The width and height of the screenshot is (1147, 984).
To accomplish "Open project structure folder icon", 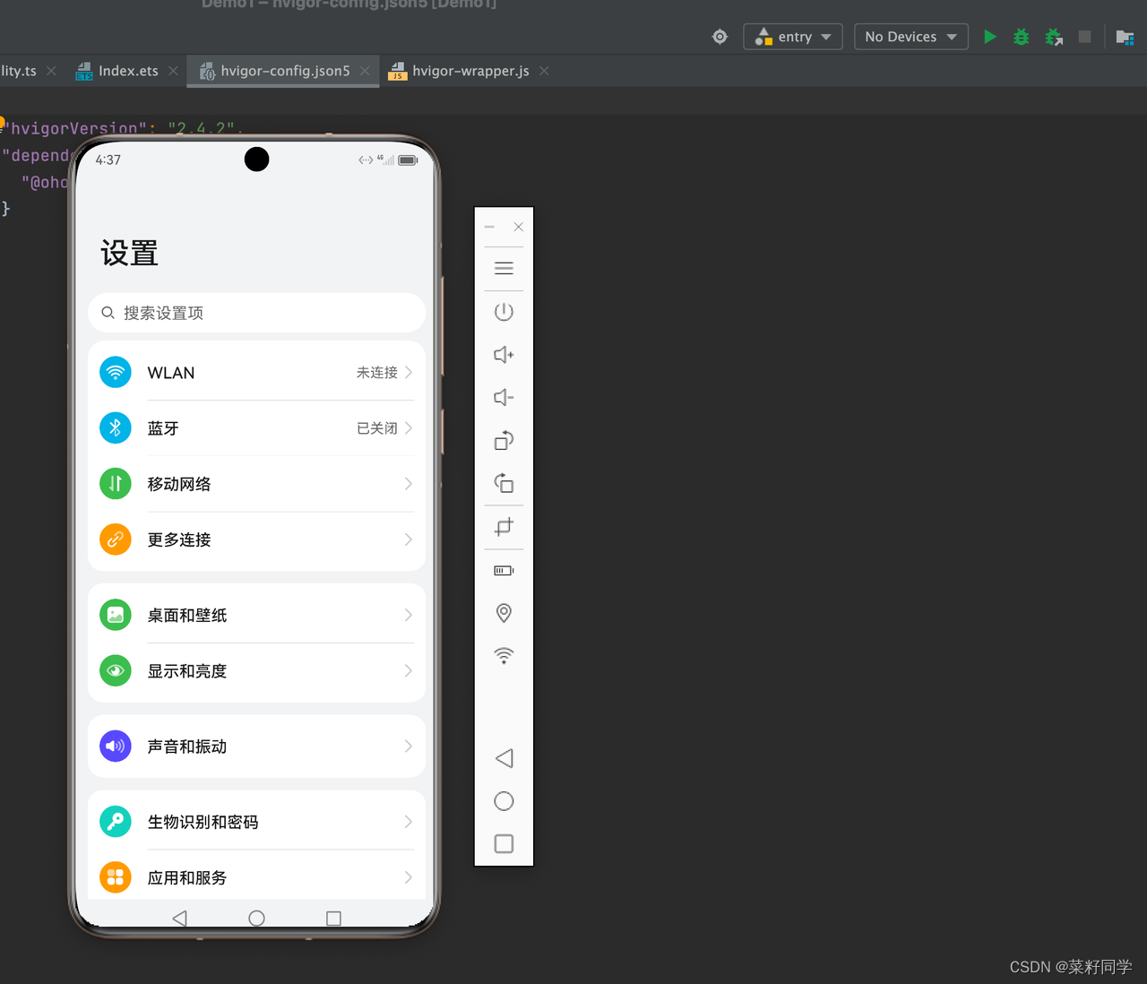I will coord(1125,37).
